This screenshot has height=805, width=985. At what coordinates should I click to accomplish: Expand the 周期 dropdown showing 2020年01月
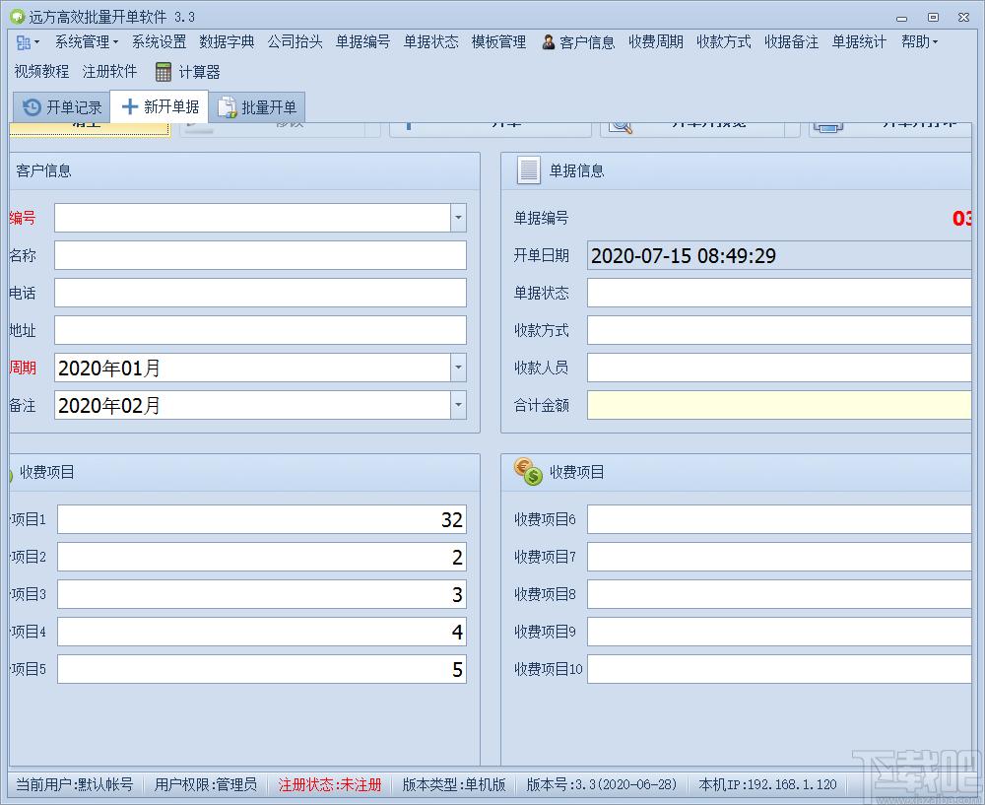[x=459, y=368]
